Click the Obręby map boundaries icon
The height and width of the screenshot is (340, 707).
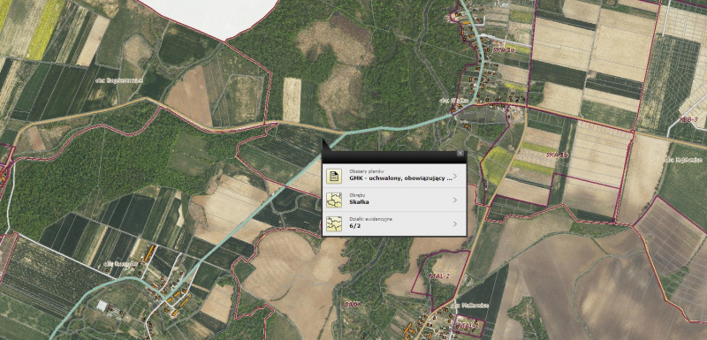pos(334,200)
